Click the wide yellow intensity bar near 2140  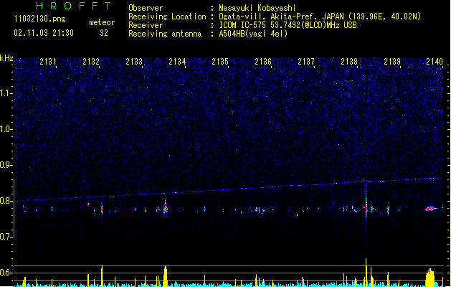[x=430, y=277]
